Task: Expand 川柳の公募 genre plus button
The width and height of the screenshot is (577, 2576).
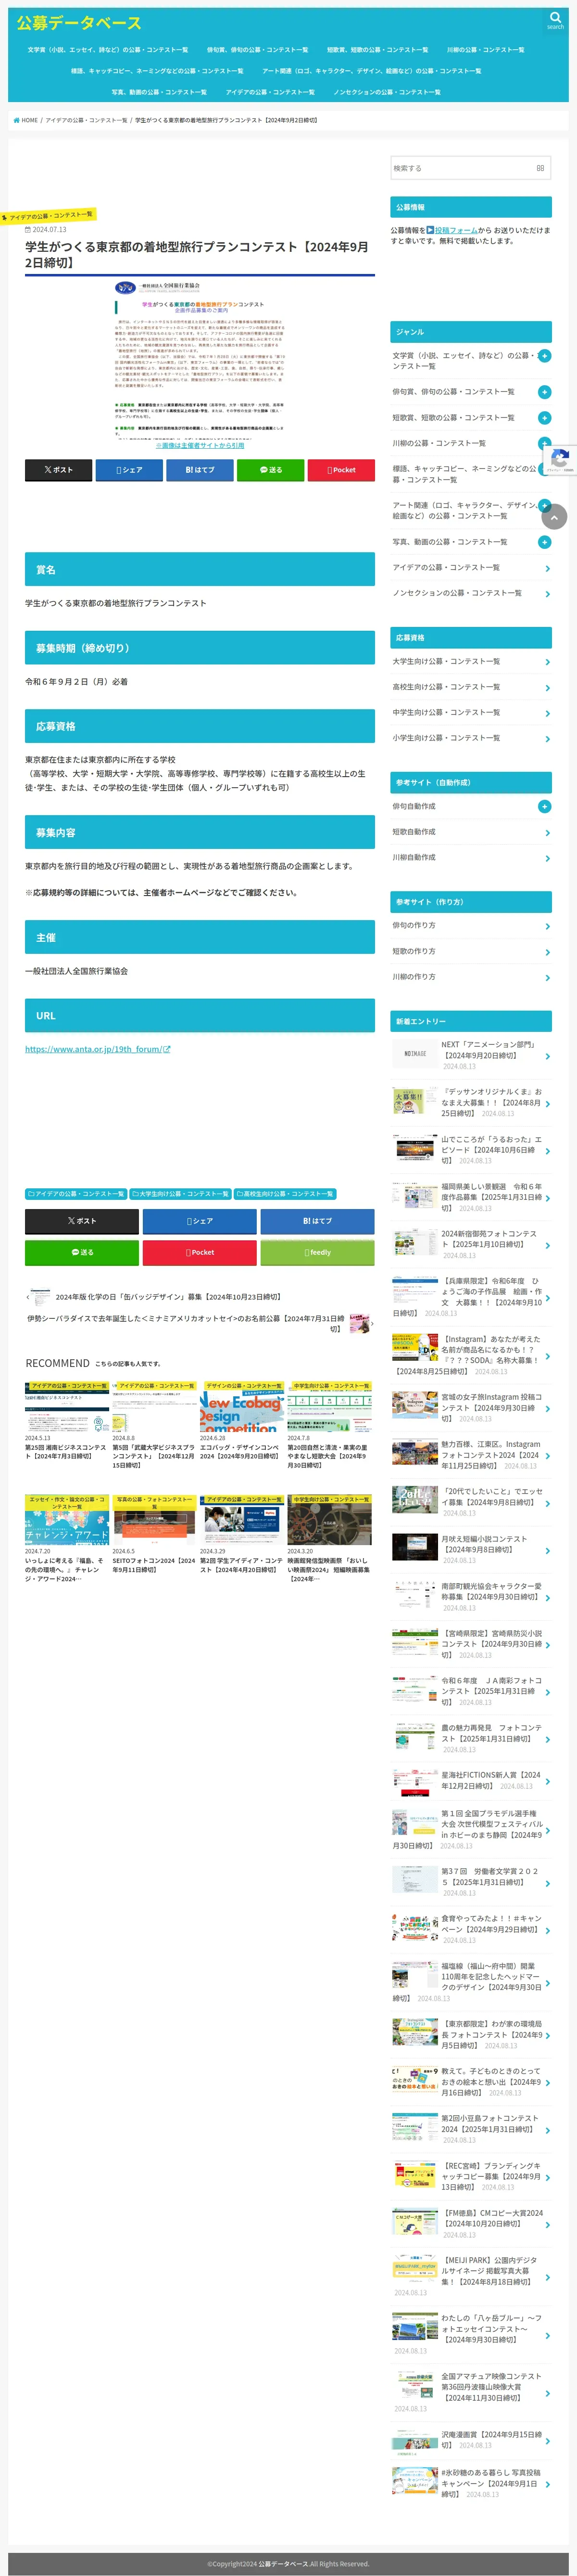Action: (544, 443)
